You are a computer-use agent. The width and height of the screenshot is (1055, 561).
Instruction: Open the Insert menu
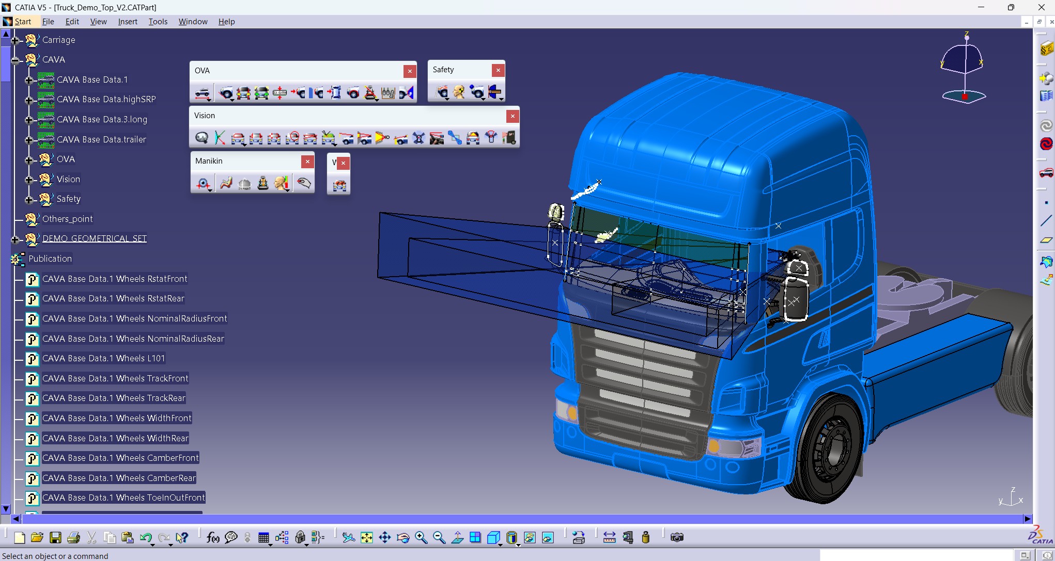tap(127, 22)
